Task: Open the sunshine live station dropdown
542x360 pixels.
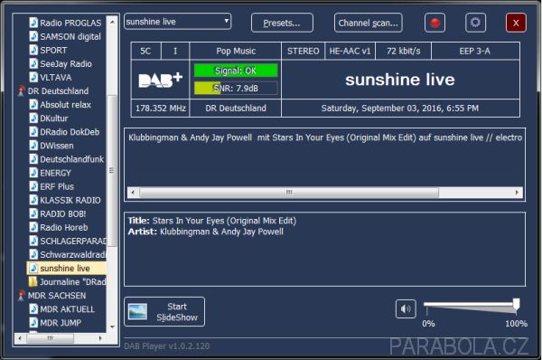Action: pos(177,22)
